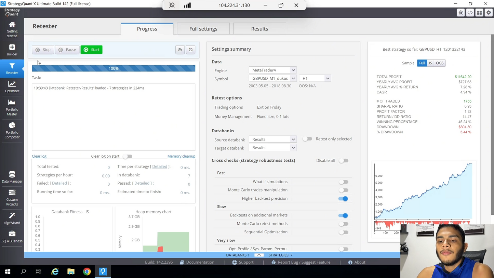Click Report Bug / Suggest Feature
Image resolution: width=494 pixels, height=278 pixels.
click(x=301, y=262)
